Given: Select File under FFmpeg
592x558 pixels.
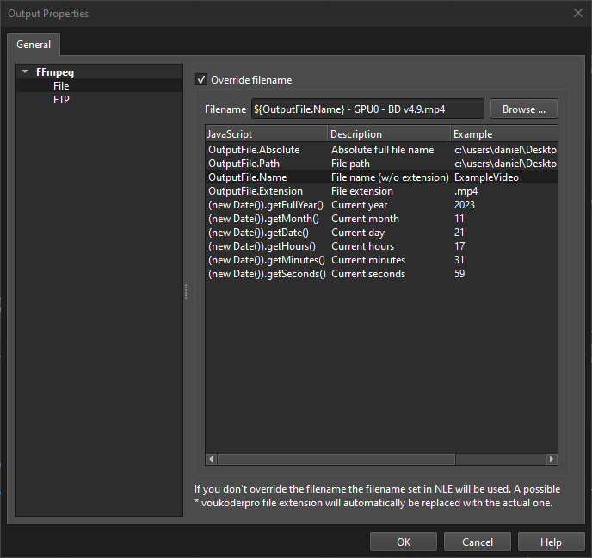Looking at the screenshot, I should [60, 86].
